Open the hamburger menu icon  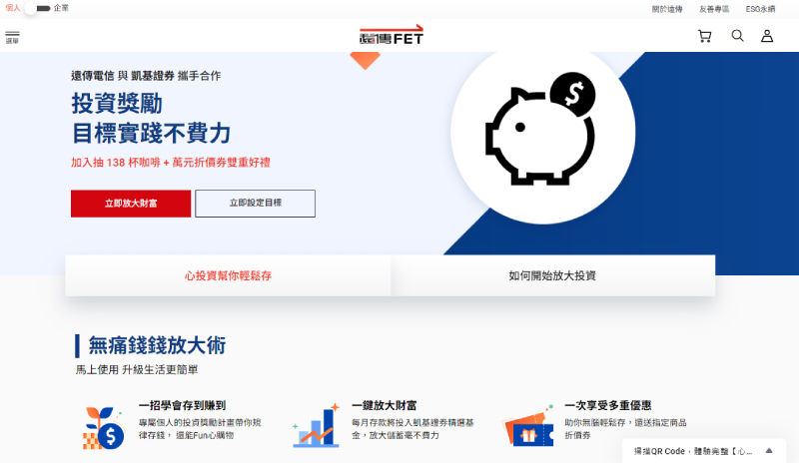coord(12,37)
